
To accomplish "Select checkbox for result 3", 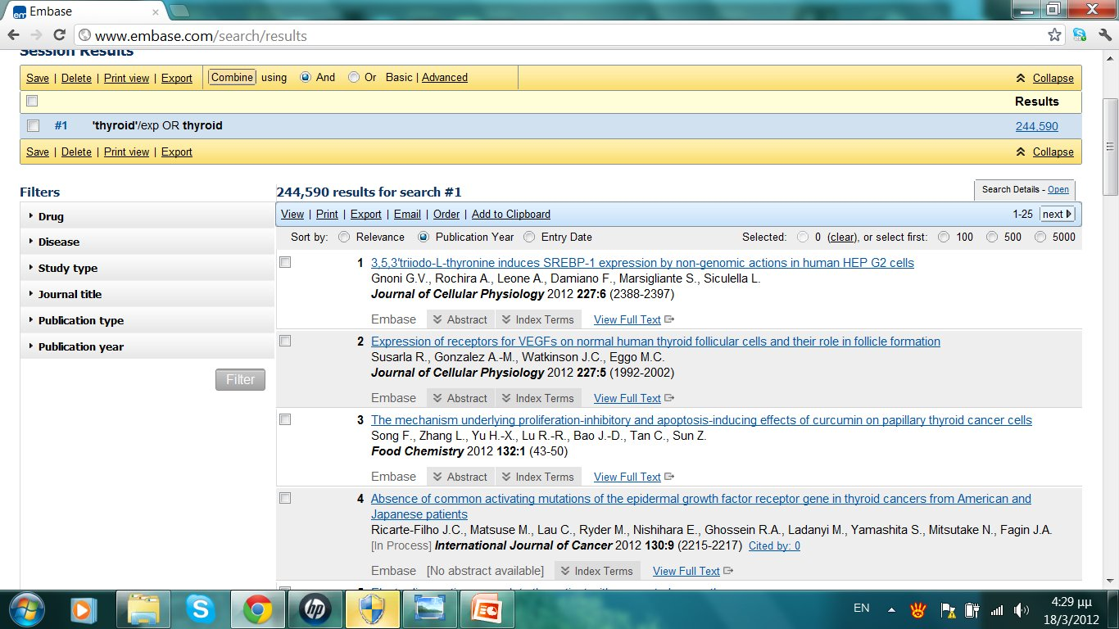I will pyautogui.click(x=285, y=419).
